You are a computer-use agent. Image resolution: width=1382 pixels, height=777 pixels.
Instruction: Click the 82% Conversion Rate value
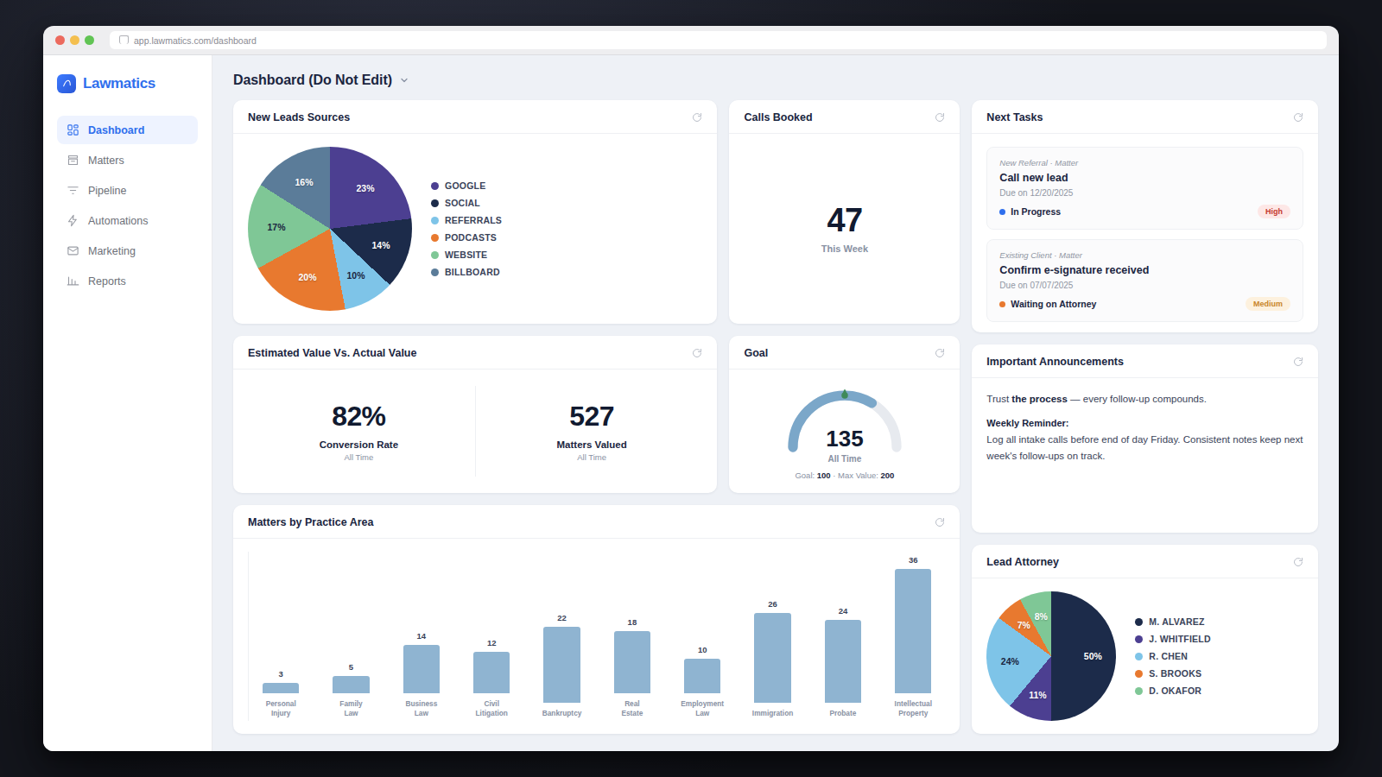click(358, 416)
